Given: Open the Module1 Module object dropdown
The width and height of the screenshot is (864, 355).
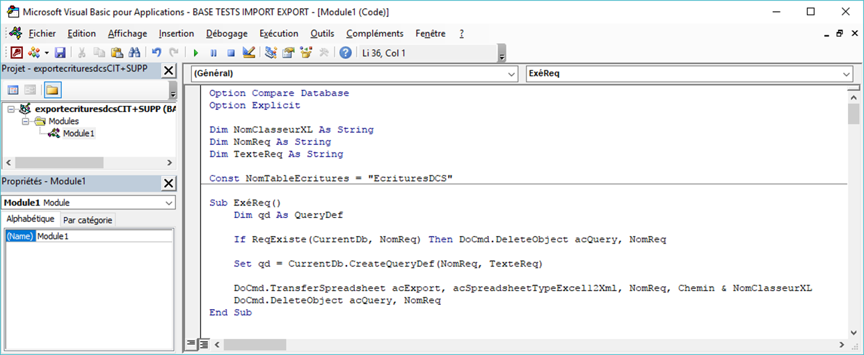Looking at the screenshot, I should [x=169, y=203].
